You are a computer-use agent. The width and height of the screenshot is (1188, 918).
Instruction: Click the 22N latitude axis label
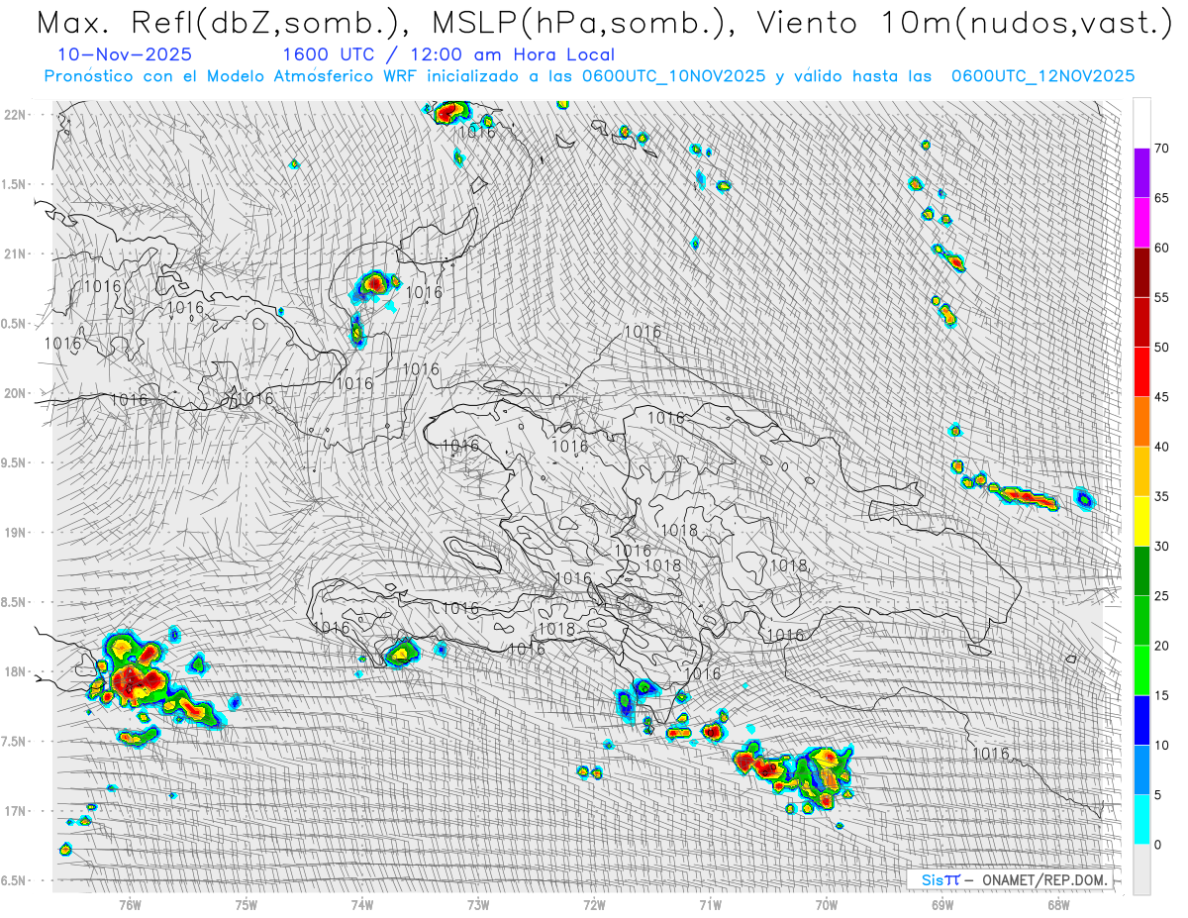coord(16,114)
